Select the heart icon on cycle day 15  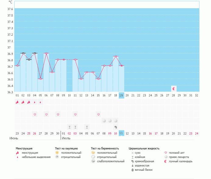(x=98, y=114)
